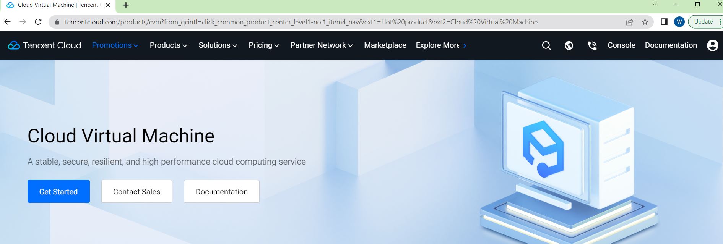The width and height of the screenshot is (723, 244).
Task: Go back to the previous page
Action: point(8,22)
